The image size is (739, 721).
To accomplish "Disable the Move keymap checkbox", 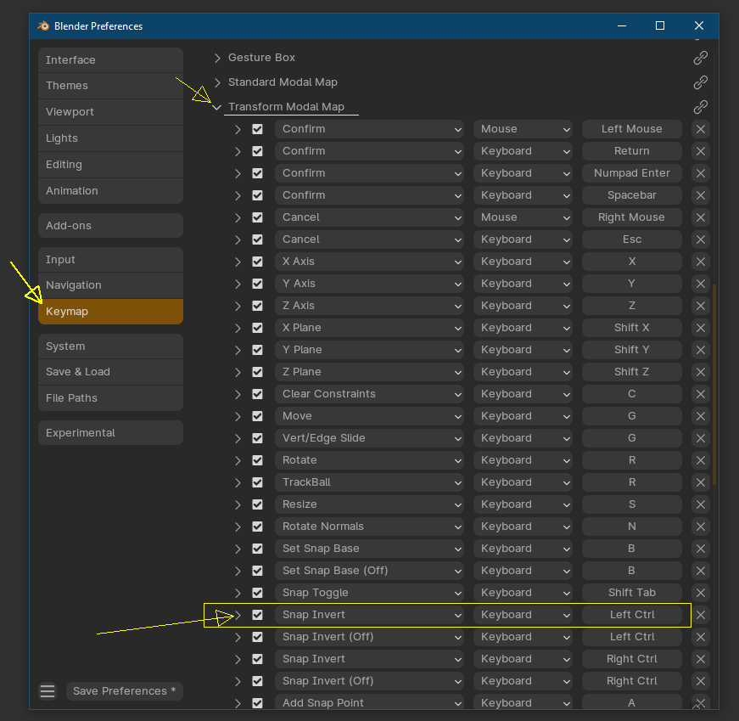I will (x=257, y=416).
